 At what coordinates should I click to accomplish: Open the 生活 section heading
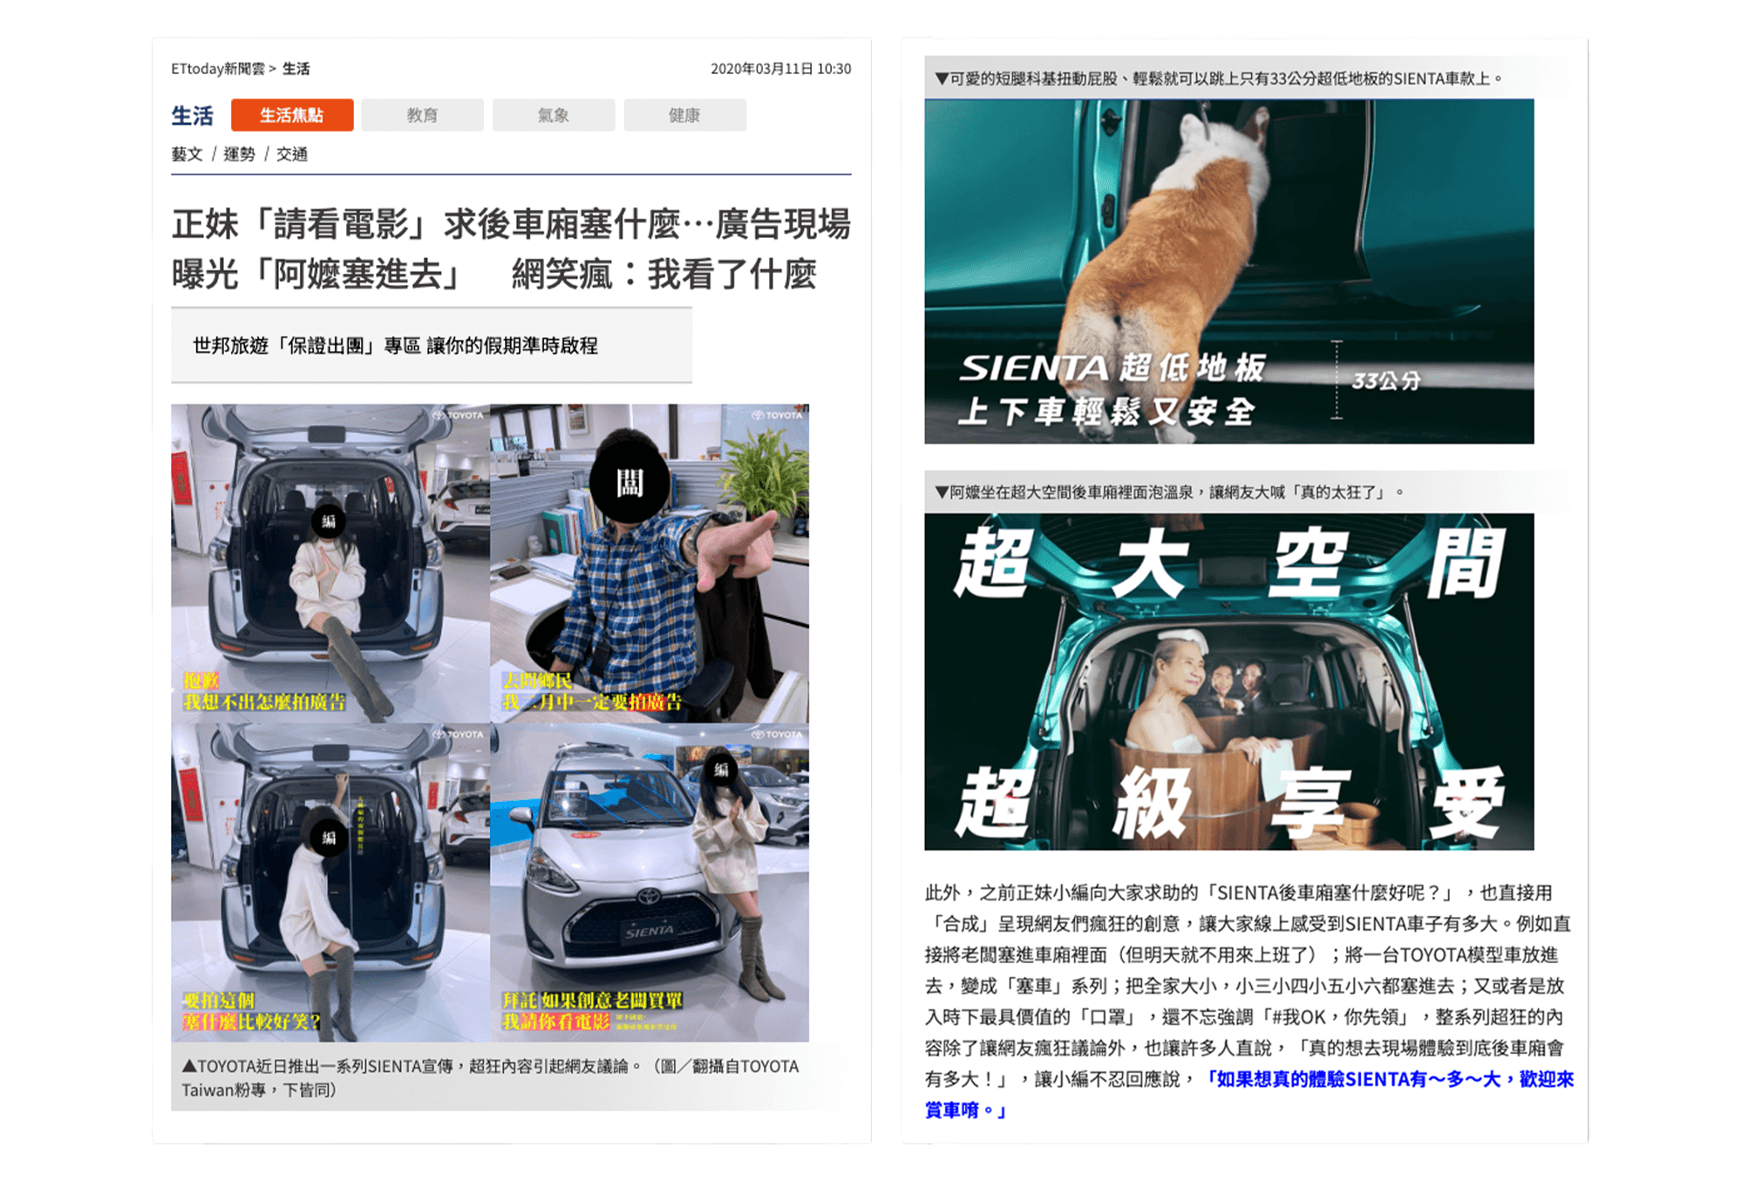pos(192,116)
